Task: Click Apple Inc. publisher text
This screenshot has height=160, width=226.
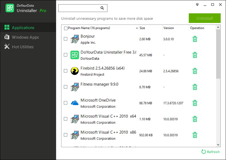Action: (88, 43)
